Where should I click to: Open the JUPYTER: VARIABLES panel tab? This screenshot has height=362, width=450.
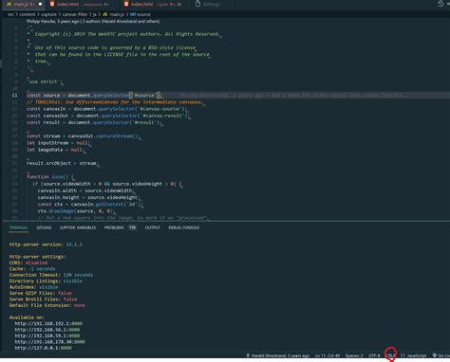click(78, 227)
